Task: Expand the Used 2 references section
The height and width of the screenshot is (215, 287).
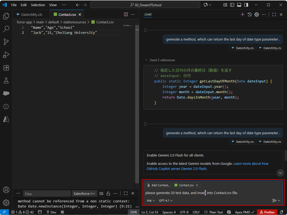Action: click(160, 60)
